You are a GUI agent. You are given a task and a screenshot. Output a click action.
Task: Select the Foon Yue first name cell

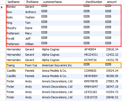click(x=33, y=65)
